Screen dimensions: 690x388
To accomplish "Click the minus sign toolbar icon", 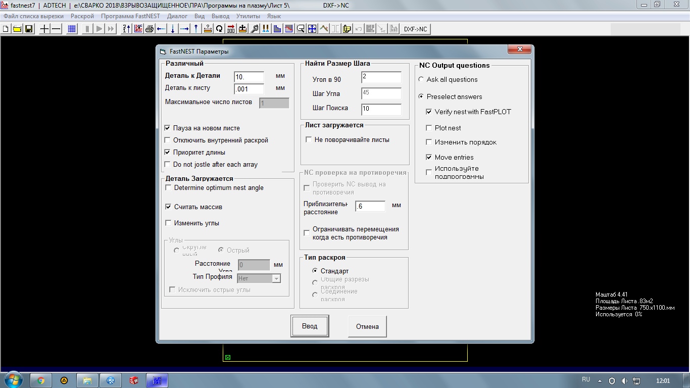I will pyautogui.click(x=56, y=29).
